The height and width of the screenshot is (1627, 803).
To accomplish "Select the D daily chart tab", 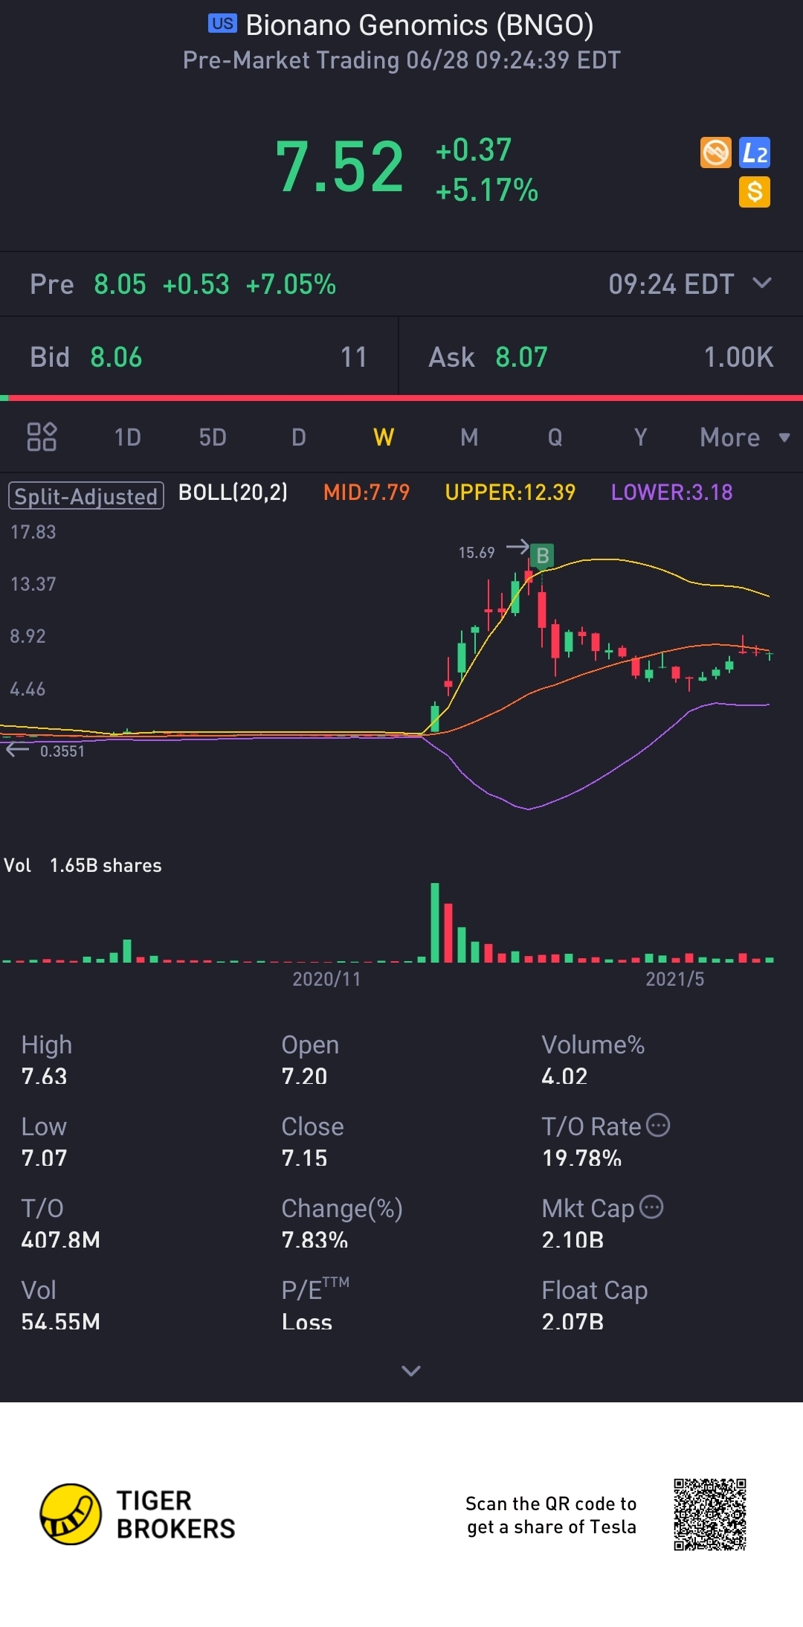I will (x=299, y=437).
